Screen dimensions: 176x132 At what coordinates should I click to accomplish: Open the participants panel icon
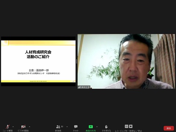(x=58, y=126)
